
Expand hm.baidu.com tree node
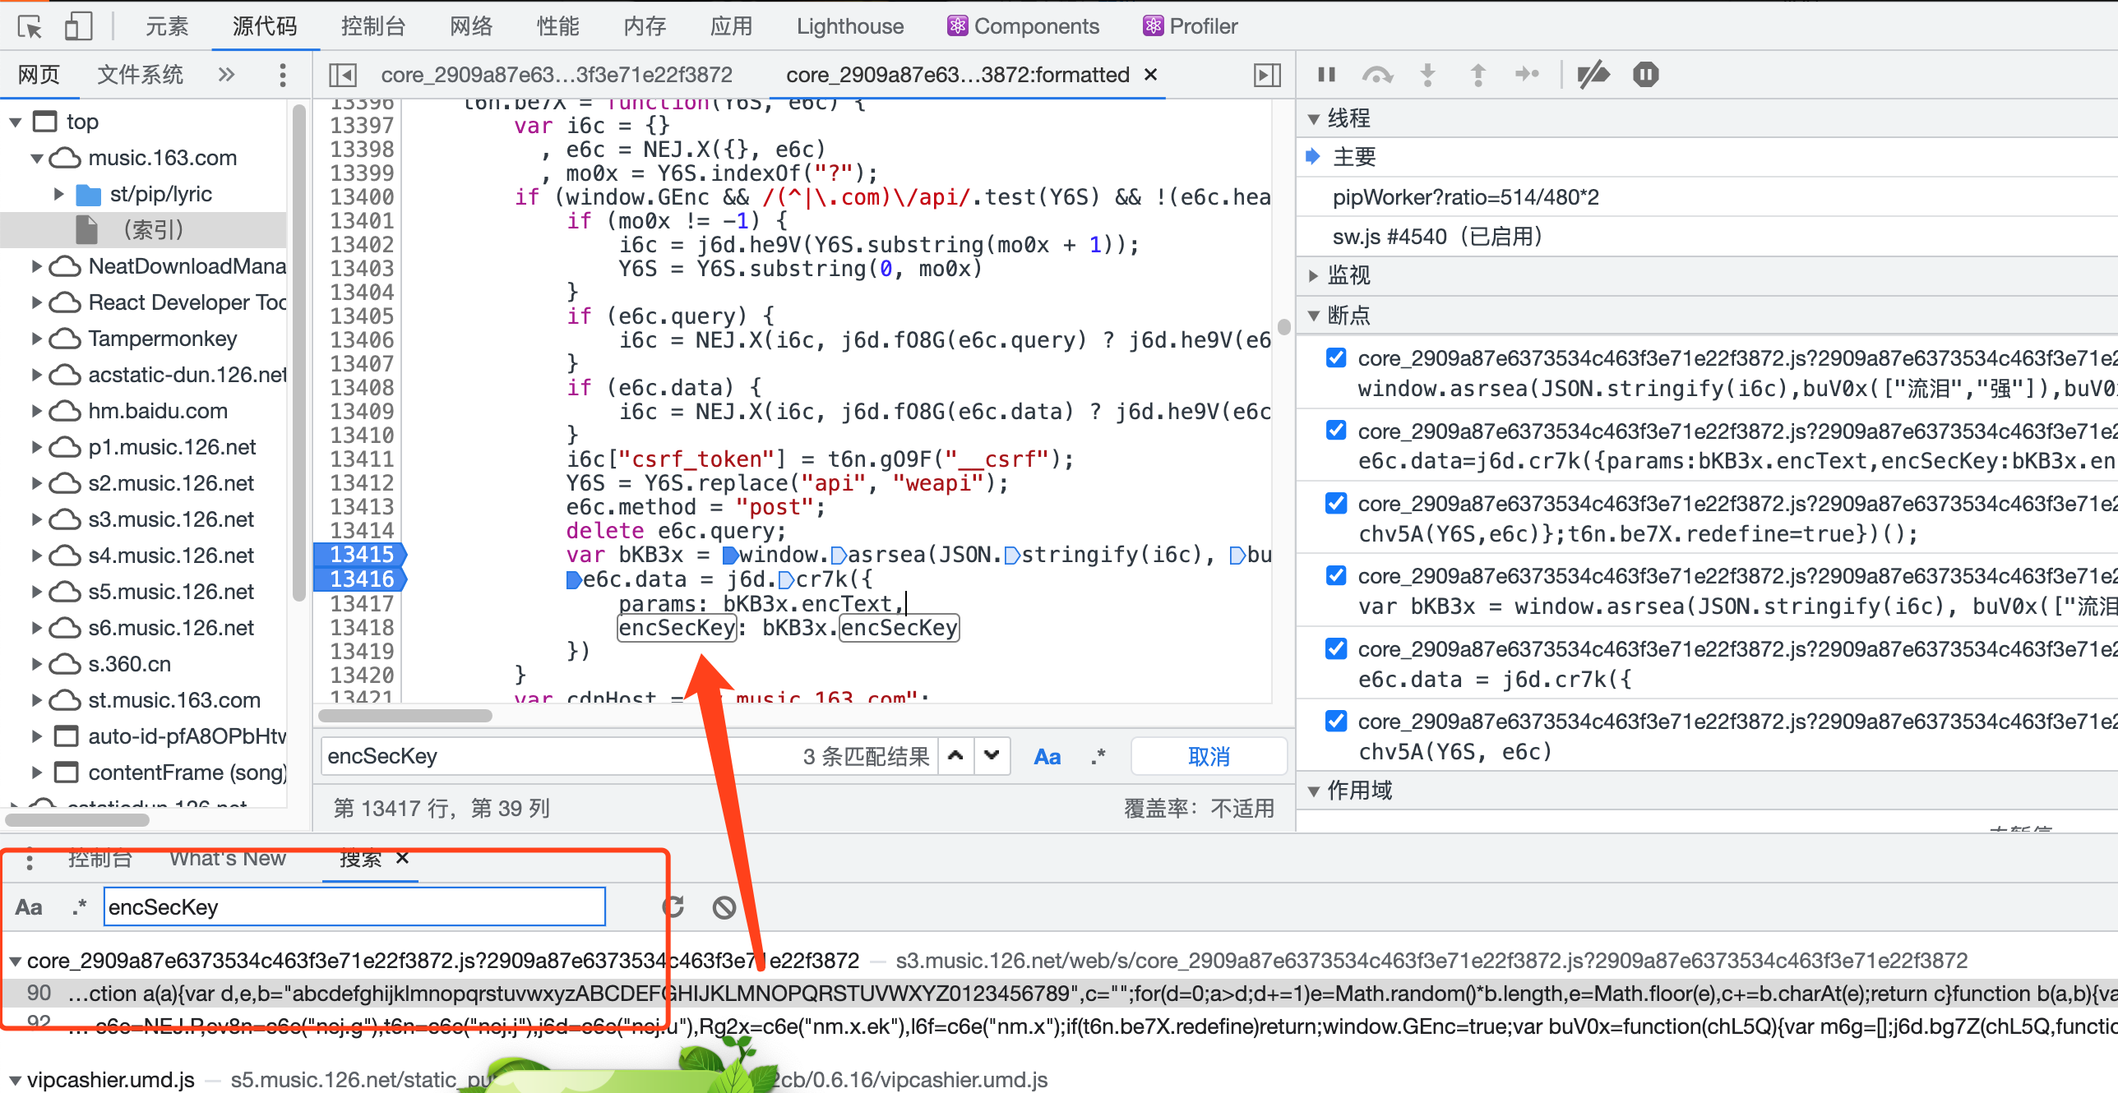tap(36, 411)
